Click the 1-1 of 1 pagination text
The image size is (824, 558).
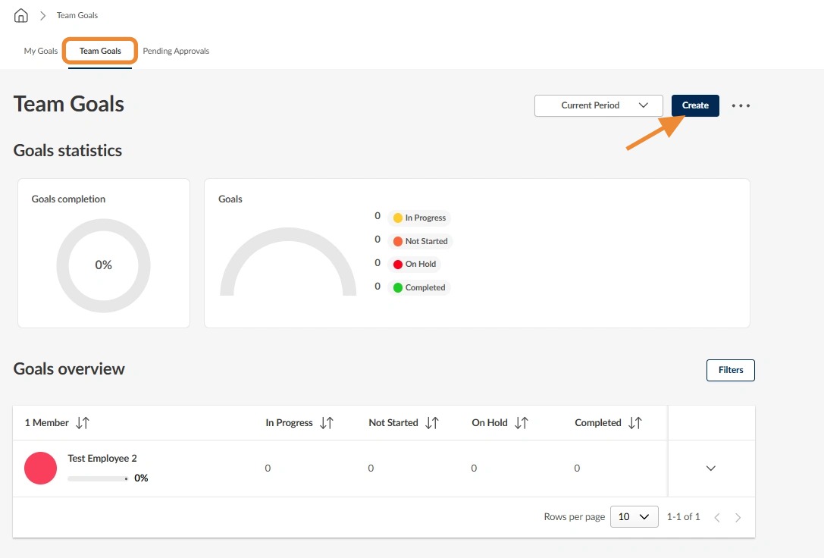click(683, 517)
